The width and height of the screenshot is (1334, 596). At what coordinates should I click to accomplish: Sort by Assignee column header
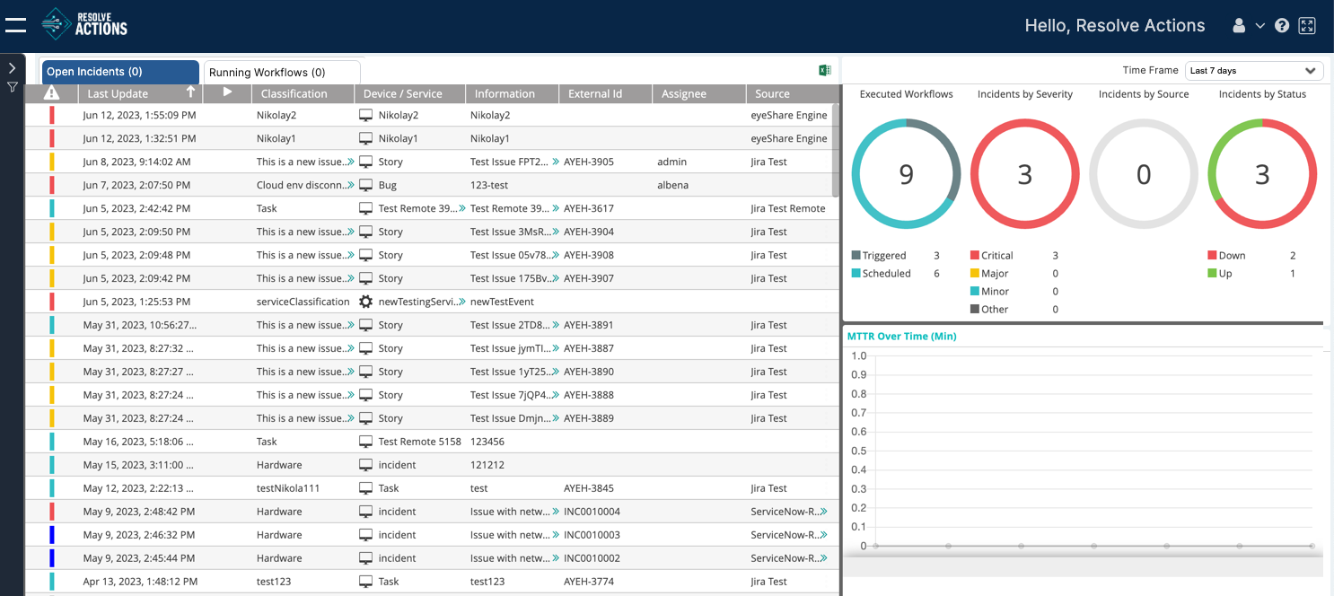click(x=698, y=93)
